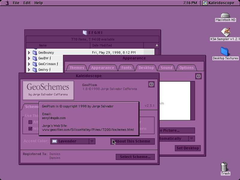Click the sort order arrow in EFGHI window

157,45
